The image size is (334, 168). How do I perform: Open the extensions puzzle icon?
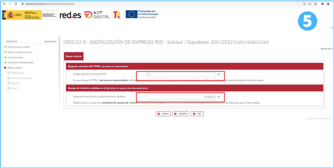pyautogui.click(x=322, y=4)
